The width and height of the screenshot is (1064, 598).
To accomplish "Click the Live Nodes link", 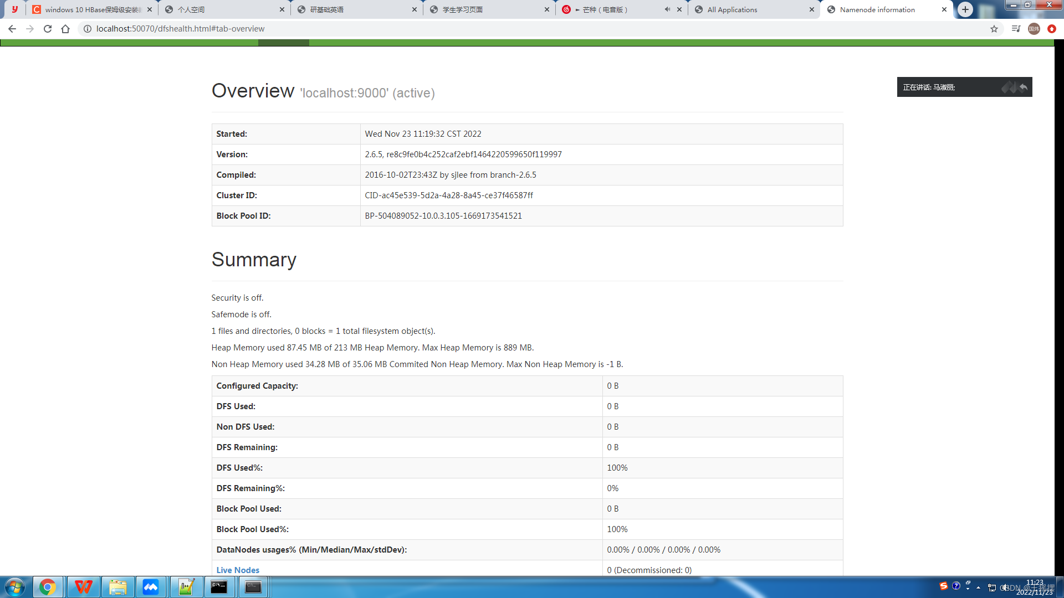I will 237,570.
